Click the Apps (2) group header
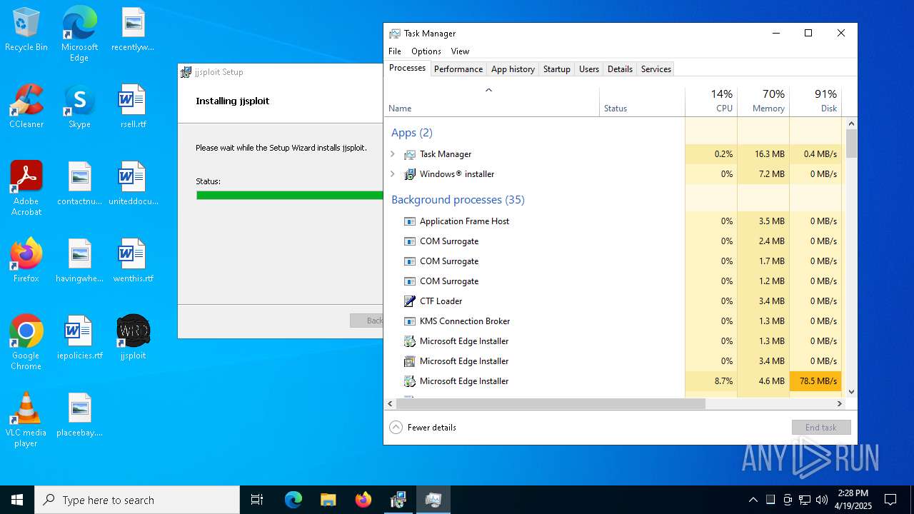 click(x=412, y=133)
